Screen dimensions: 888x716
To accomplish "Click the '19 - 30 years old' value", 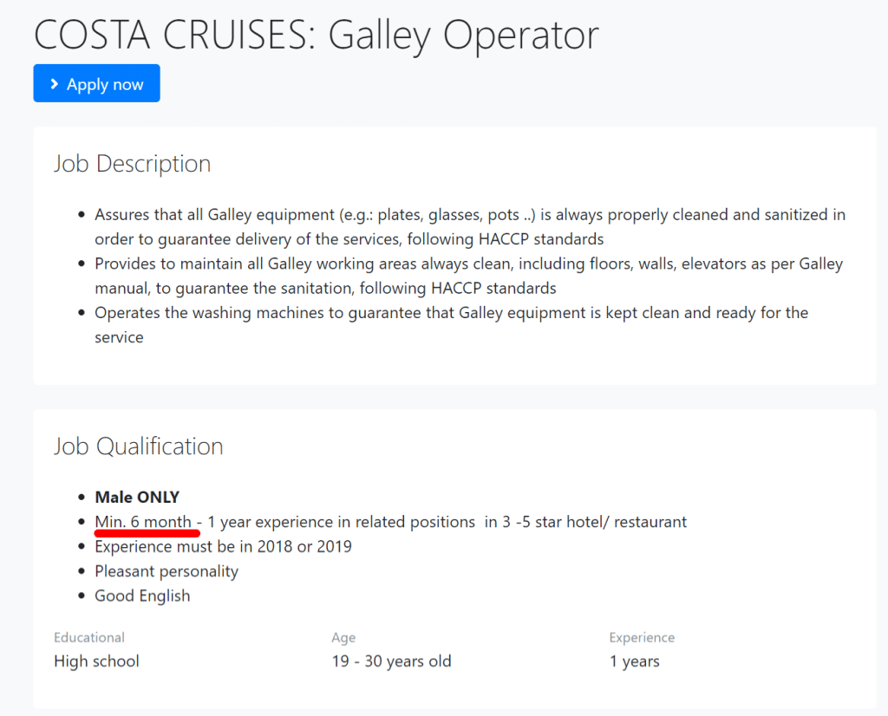I will click(x=391, y=661).
